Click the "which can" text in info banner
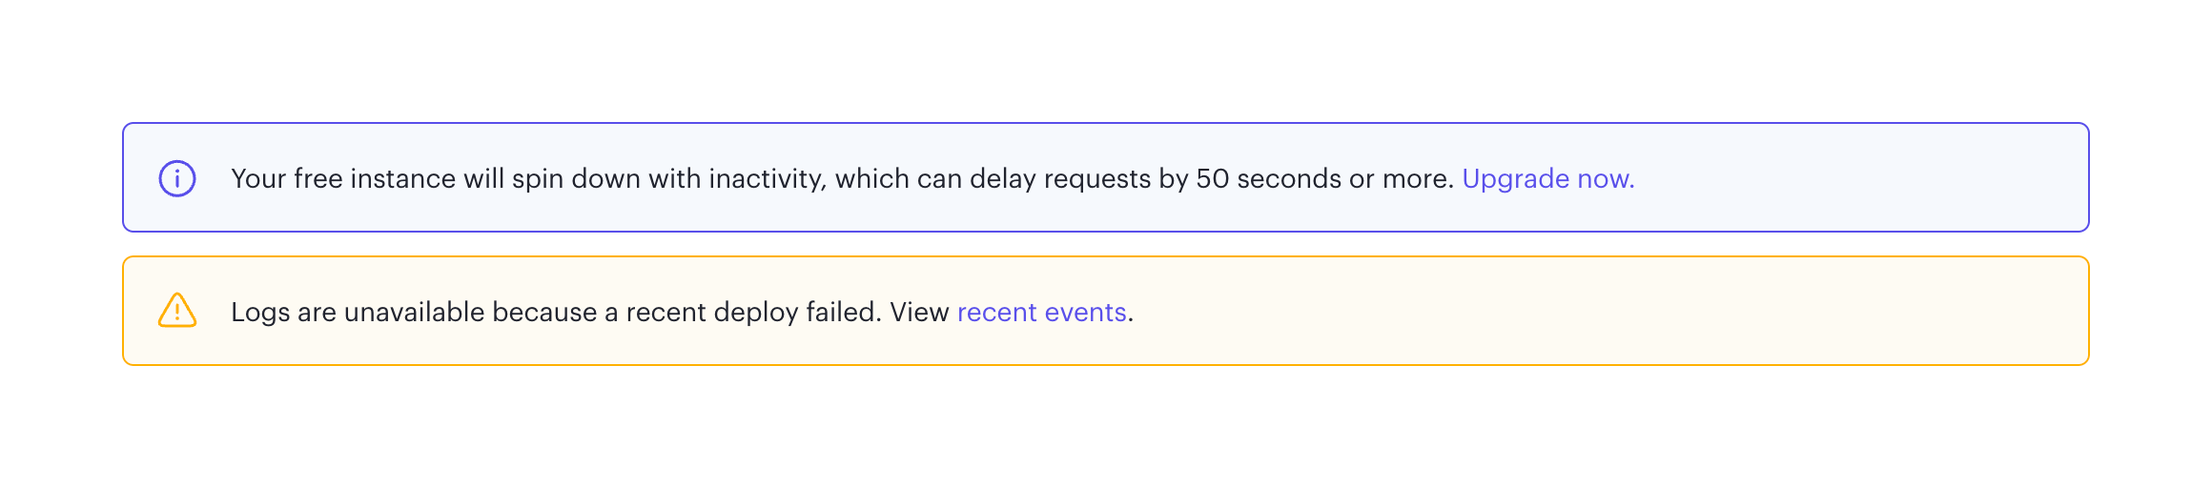The width and height of the screenshot is (2212, 488). (898, 179)
